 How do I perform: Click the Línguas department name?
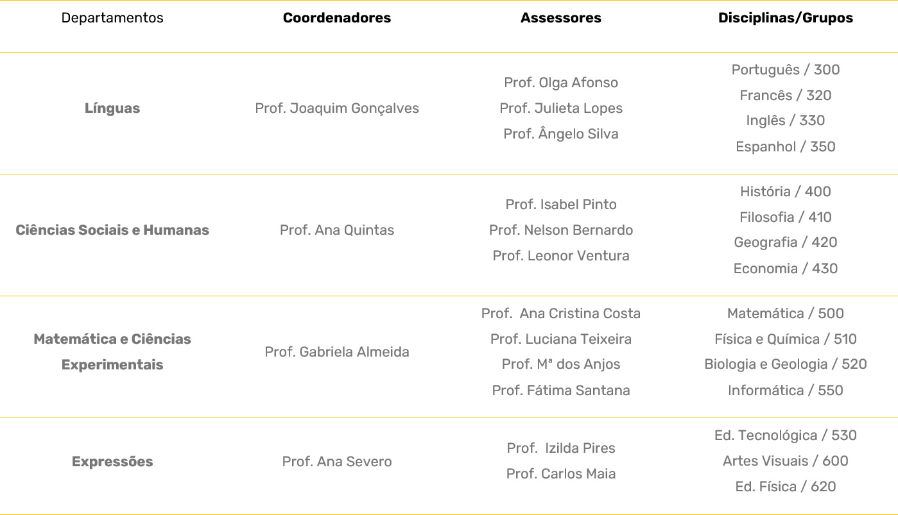112,108
